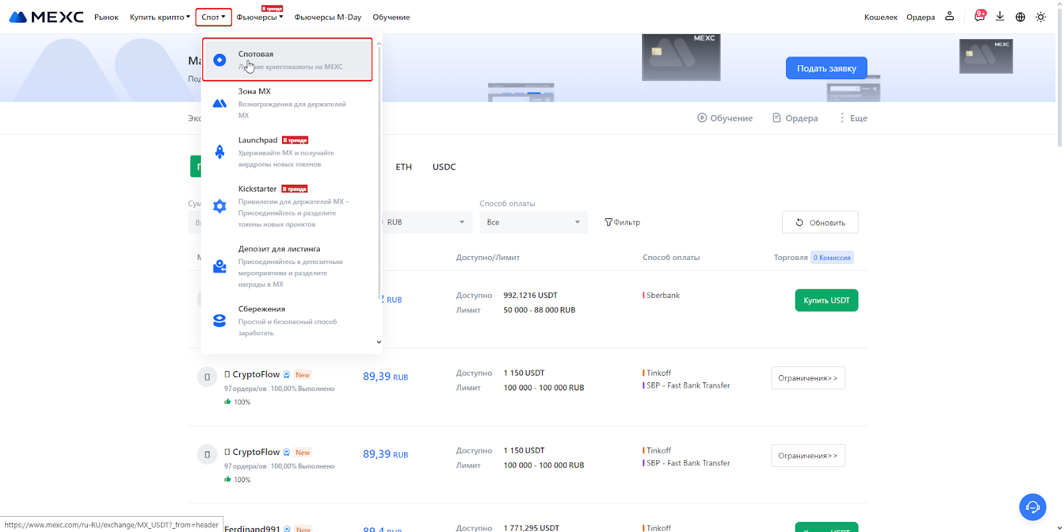The image size is (1064, 532).
Task: Click the Подать заявку button
Action: click(827, 68)
